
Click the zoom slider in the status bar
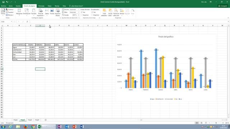point(216,123)
